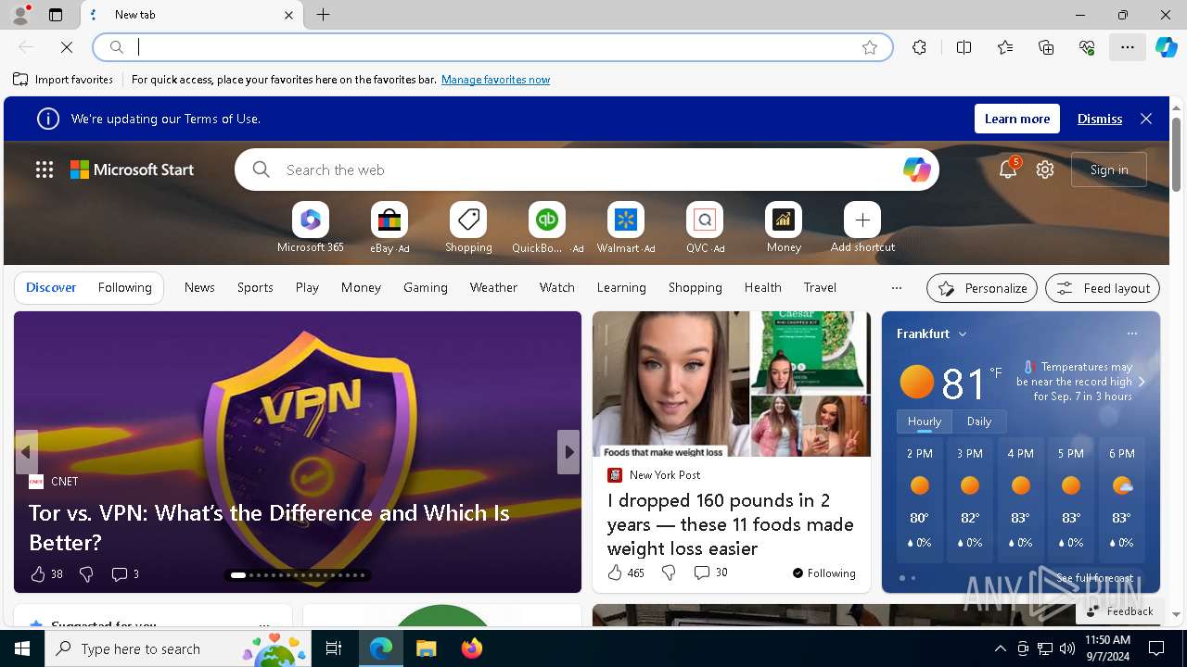Viewport: 1187px width, 667px height.
Task: Toggle split screen view
Action: pos(964,47)
